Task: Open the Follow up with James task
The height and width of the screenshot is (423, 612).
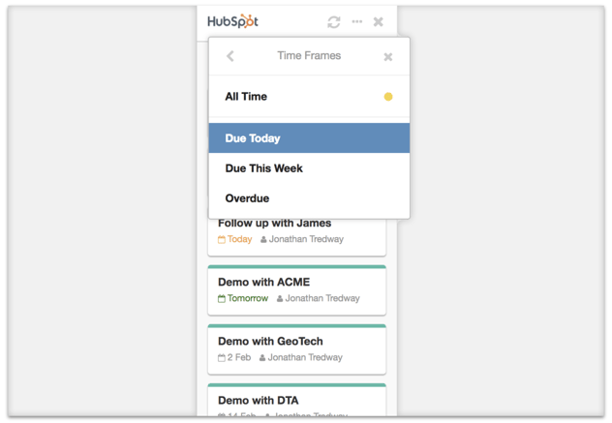Action: pos(274,224)
